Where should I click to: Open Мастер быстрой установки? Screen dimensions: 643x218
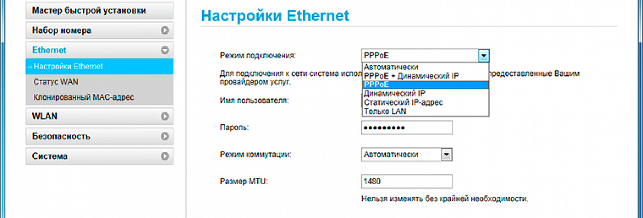[x=99, y=11]
